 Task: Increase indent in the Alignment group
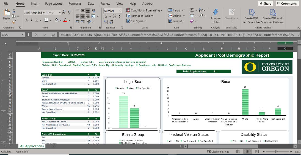tap(83, 22)
